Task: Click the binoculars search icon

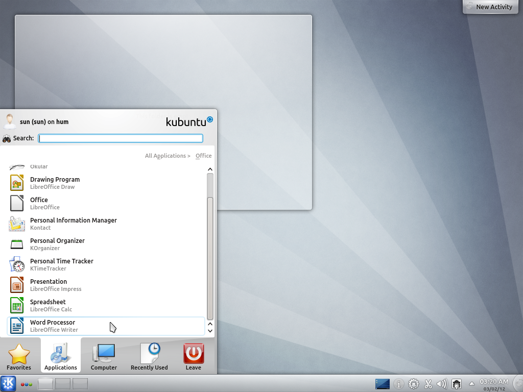Action: pyautogui.click(x=6, y=138)
